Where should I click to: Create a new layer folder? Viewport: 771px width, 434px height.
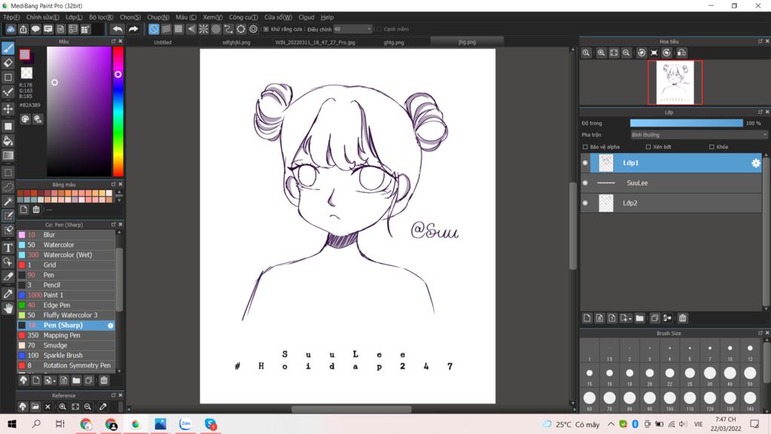tap(639, 319)
